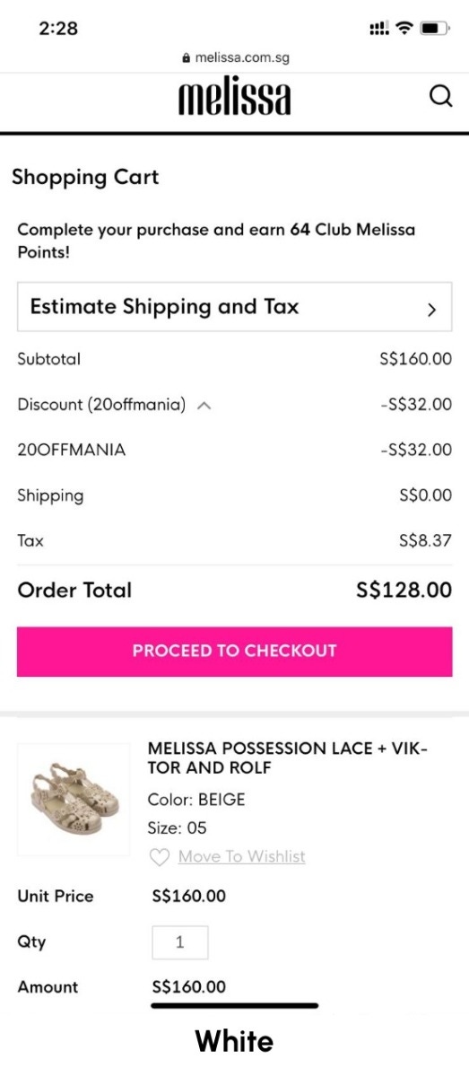This screenshot has height=1077, width=469.
Task: Tap the home indicator bar
Action: click(235, 1006)
